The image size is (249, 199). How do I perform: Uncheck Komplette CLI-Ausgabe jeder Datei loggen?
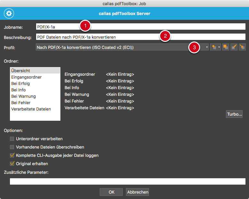coord(12,155)
